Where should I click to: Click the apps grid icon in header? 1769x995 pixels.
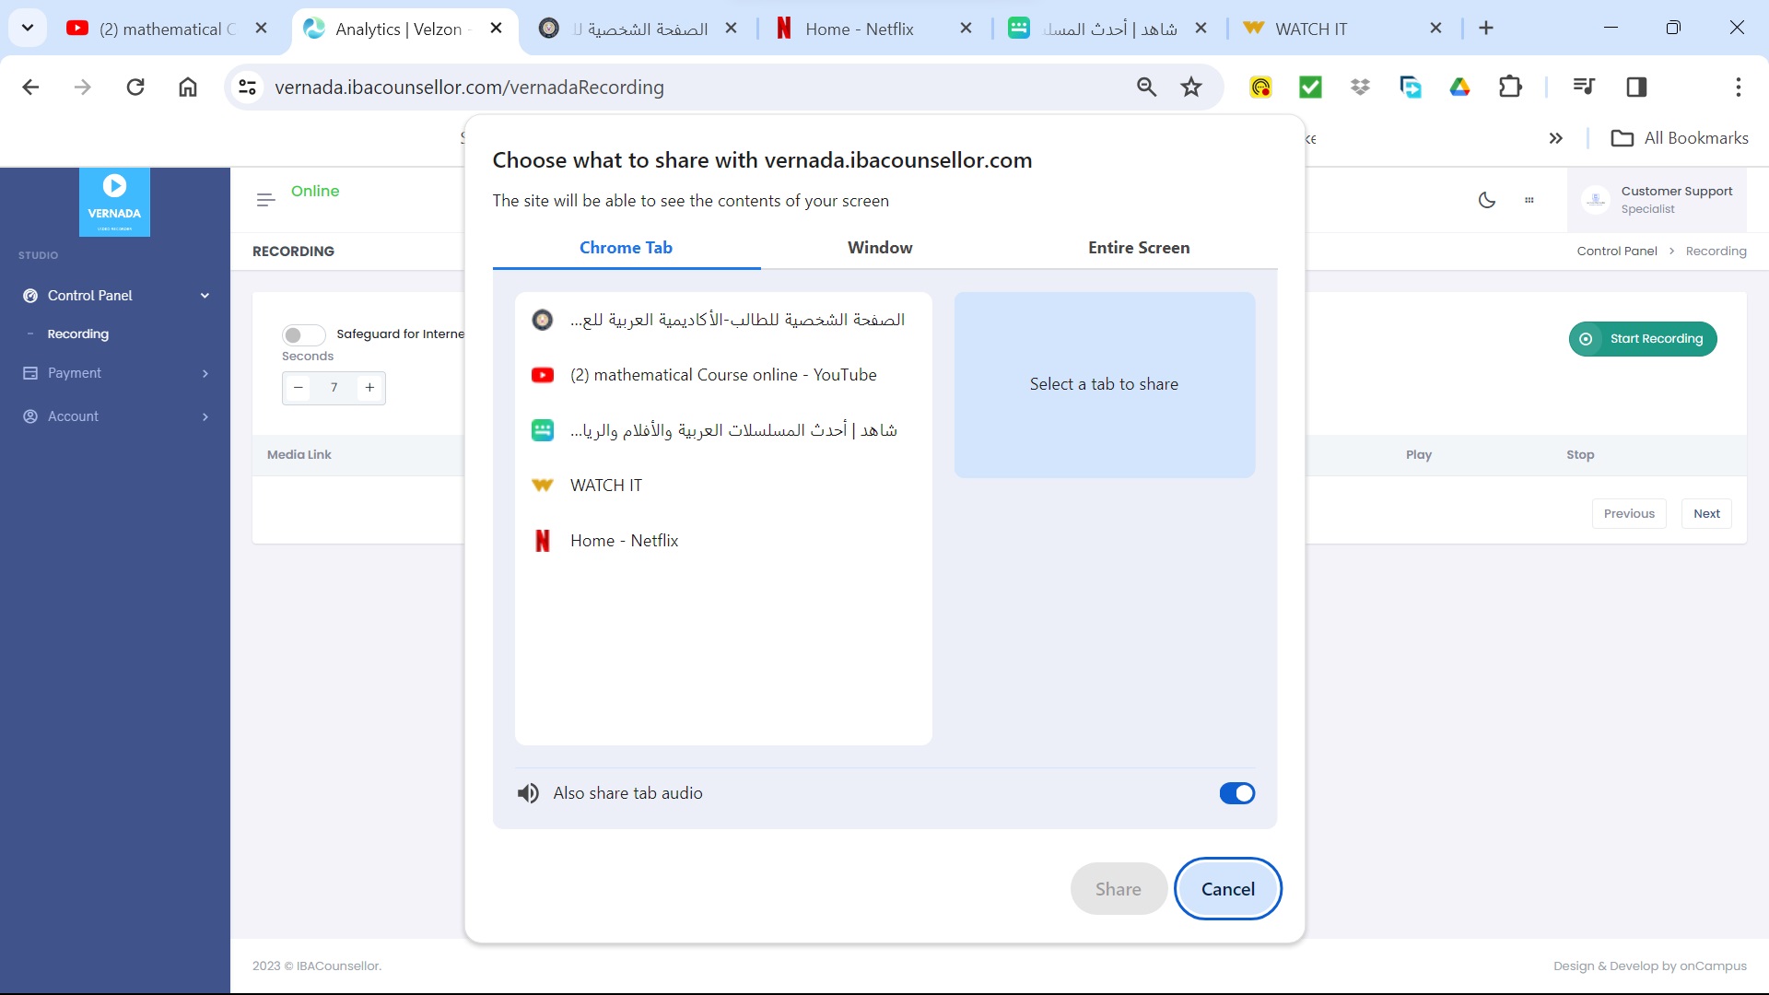point(1529,200)
